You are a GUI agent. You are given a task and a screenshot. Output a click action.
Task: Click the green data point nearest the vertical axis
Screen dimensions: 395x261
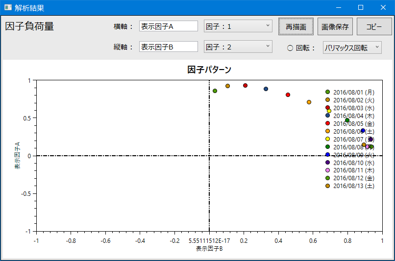pyautogui.click(x=215, y=91)
